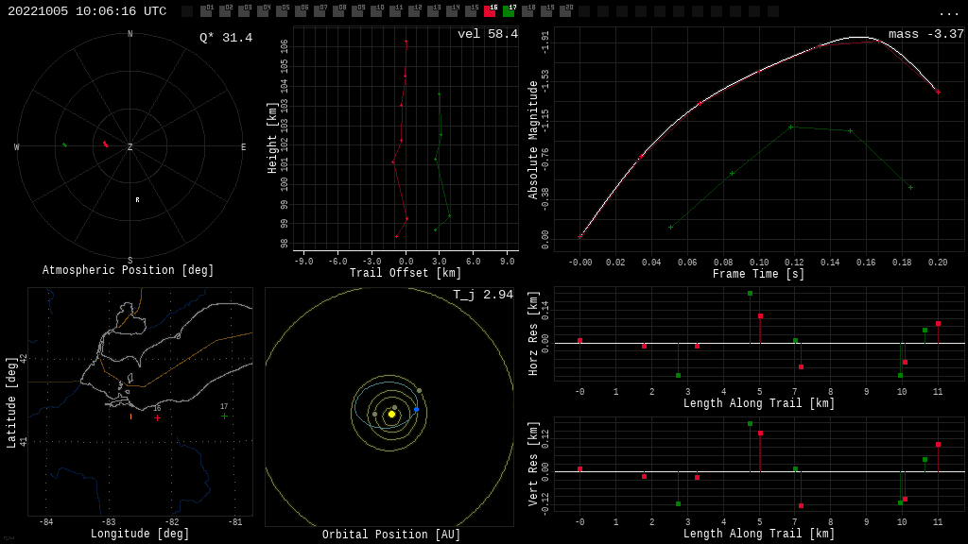
Task: Click the Absolute Magnitude axis label
Action: point(533,140)
